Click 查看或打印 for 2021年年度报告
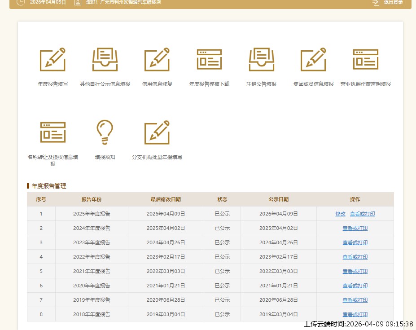This screenshot has width=416, height=330. pos(355,272)
